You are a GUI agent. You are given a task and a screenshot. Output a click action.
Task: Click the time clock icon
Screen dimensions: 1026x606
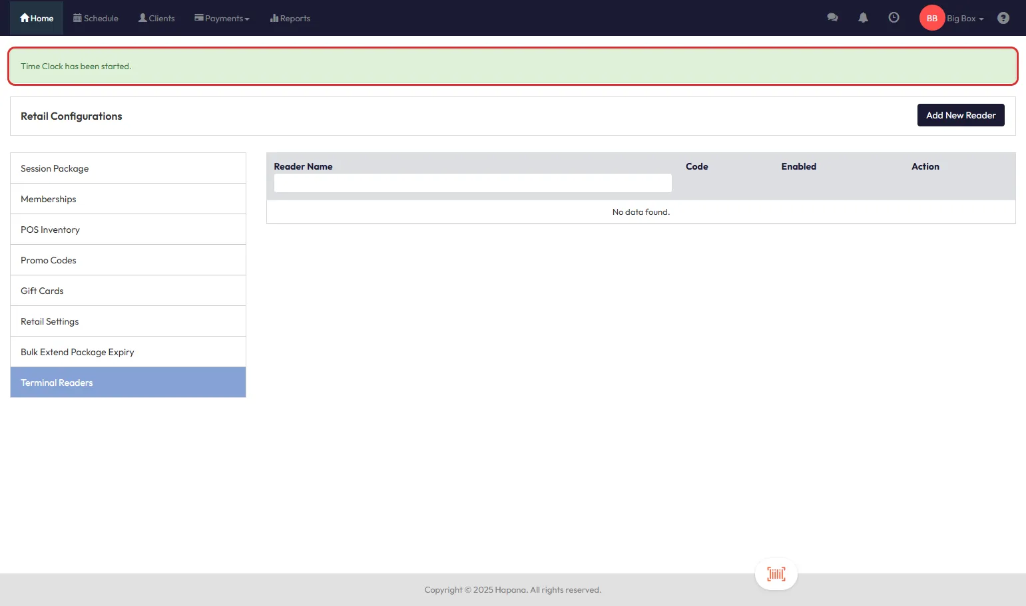click(x=894, y=18)
